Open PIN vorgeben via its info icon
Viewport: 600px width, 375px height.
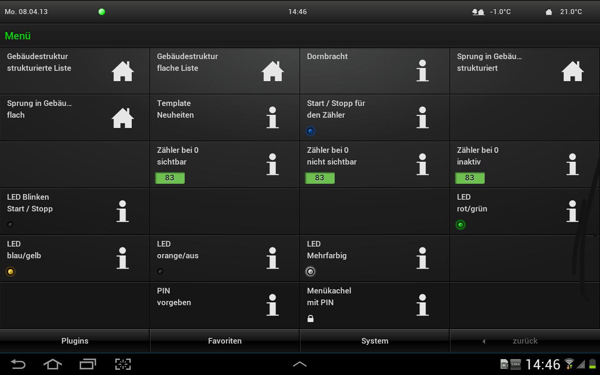point(272,305)
